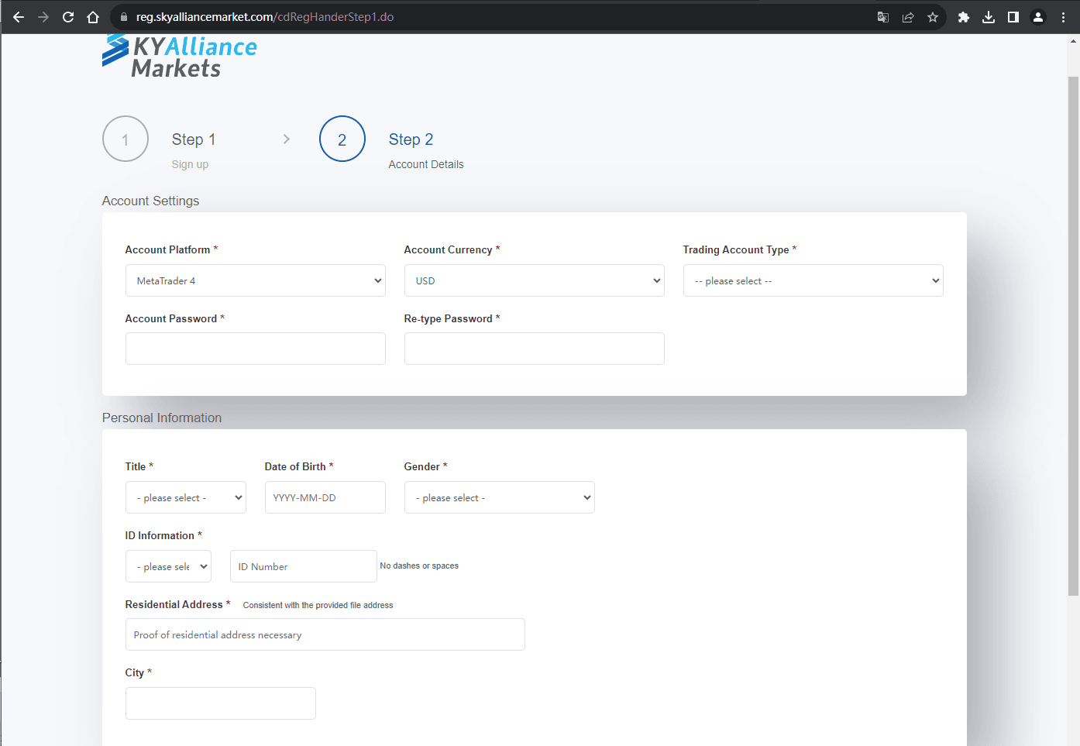
Task: Click the Date of Birth field
Action: point(325,497)
